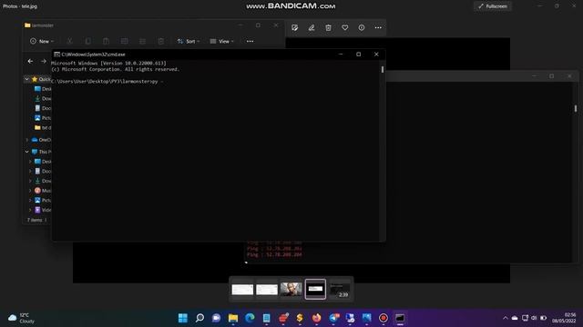583x327 pixels.
Task: Collapse the This PC tree node
Action: 26,152
